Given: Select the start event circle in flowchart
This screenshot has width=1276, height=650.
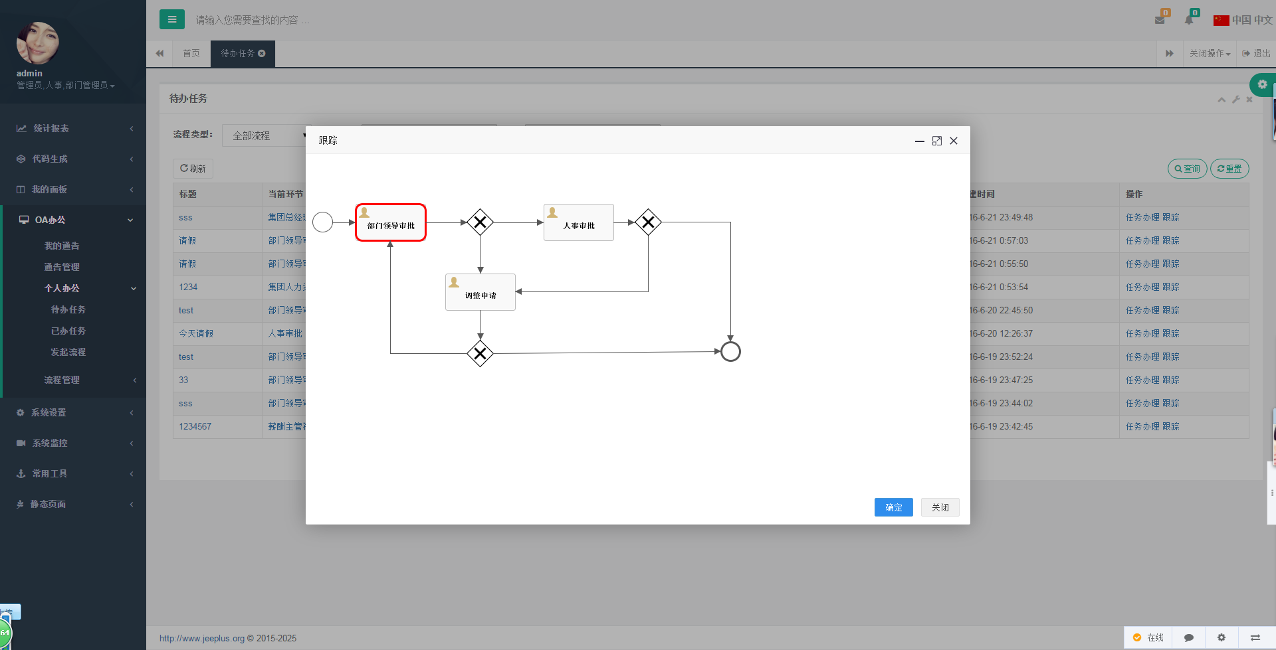Looking at the screenshot, I should click(x=322, y=222).
